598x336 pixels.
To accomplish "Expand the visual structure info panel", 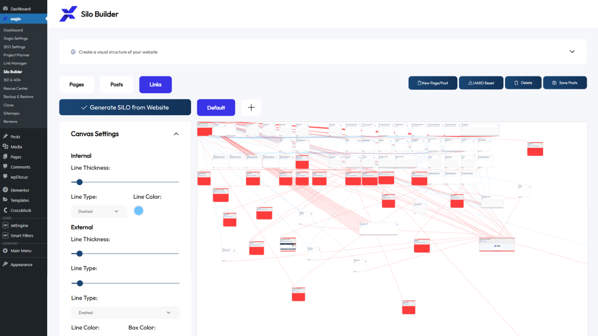I will pyautogui.click(x=572, y=52).
